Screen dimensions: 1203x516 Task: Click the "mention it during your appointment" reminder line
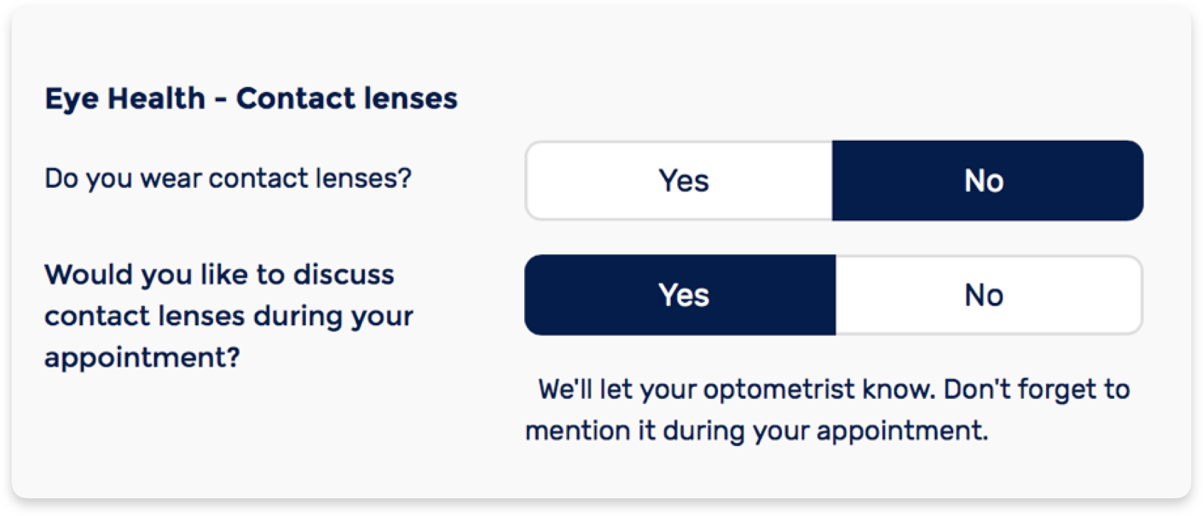coord(756,430)
